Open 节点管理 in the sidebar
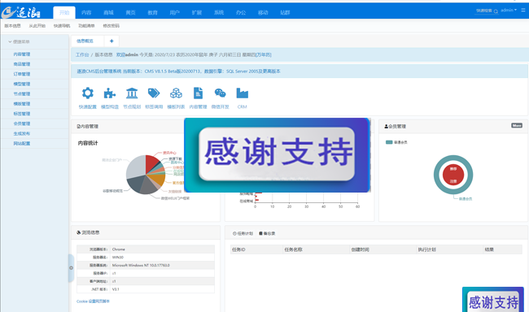The height and width of the screenshot is (312, 529). pos(22,94)
